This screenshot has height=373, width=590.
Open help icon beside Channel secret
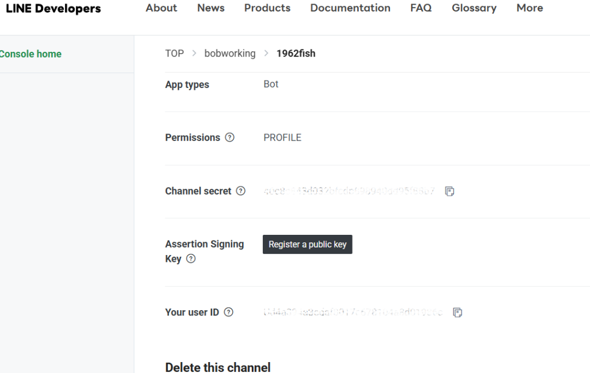pos(240,191)
